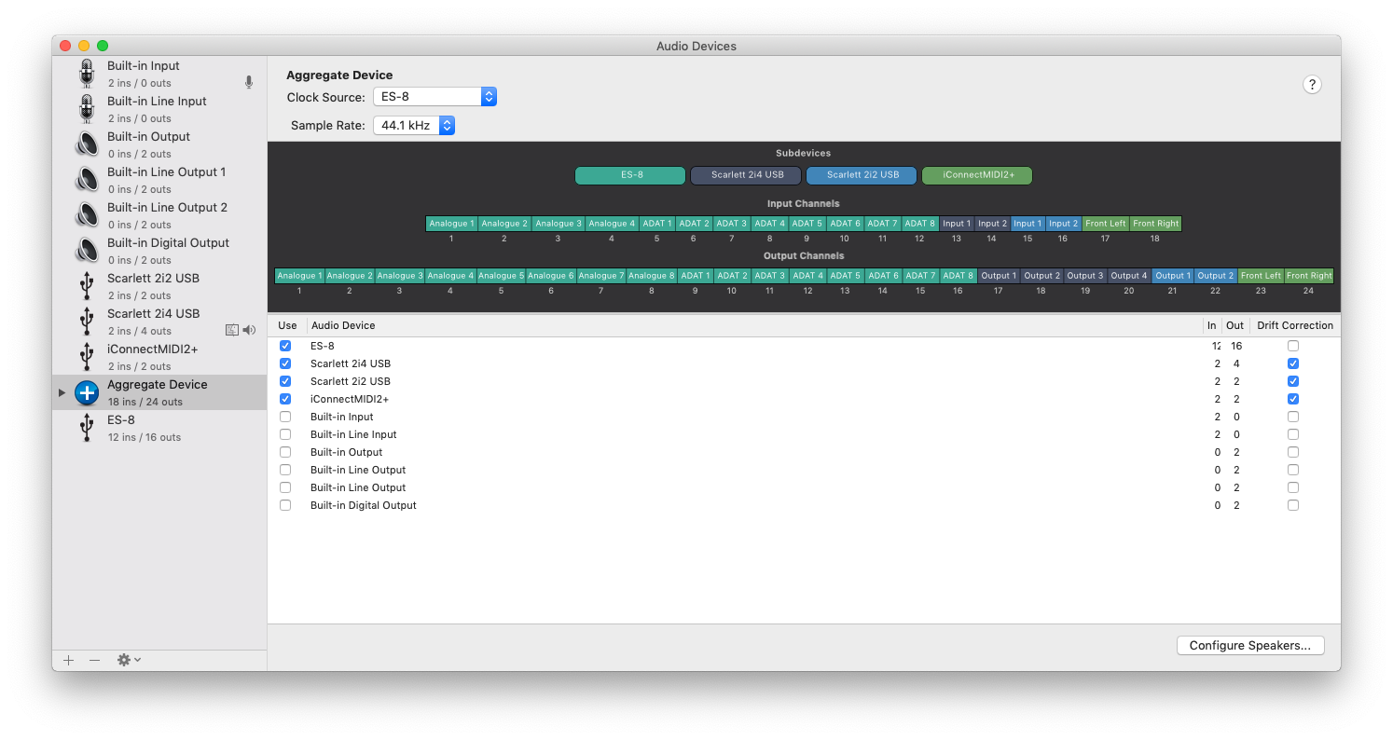
Task: Select the Built-in Output speaker icon
Action: pos(87,144)
